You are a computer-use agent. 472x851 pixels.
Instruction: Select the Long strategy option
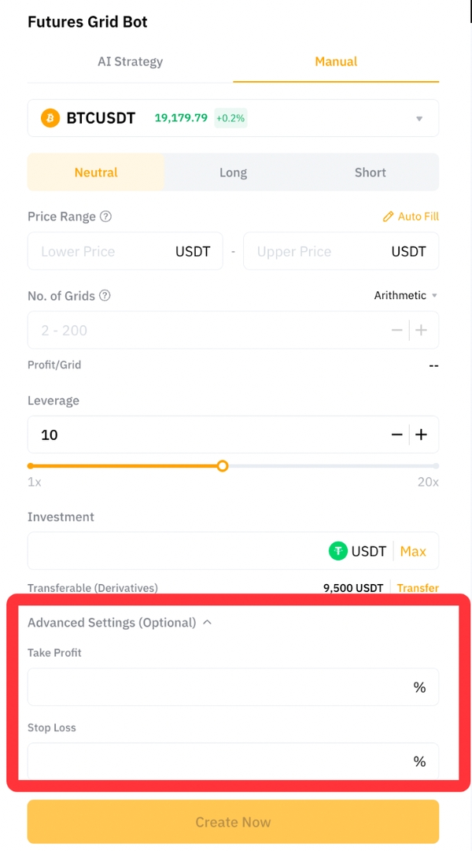[233, 172]
